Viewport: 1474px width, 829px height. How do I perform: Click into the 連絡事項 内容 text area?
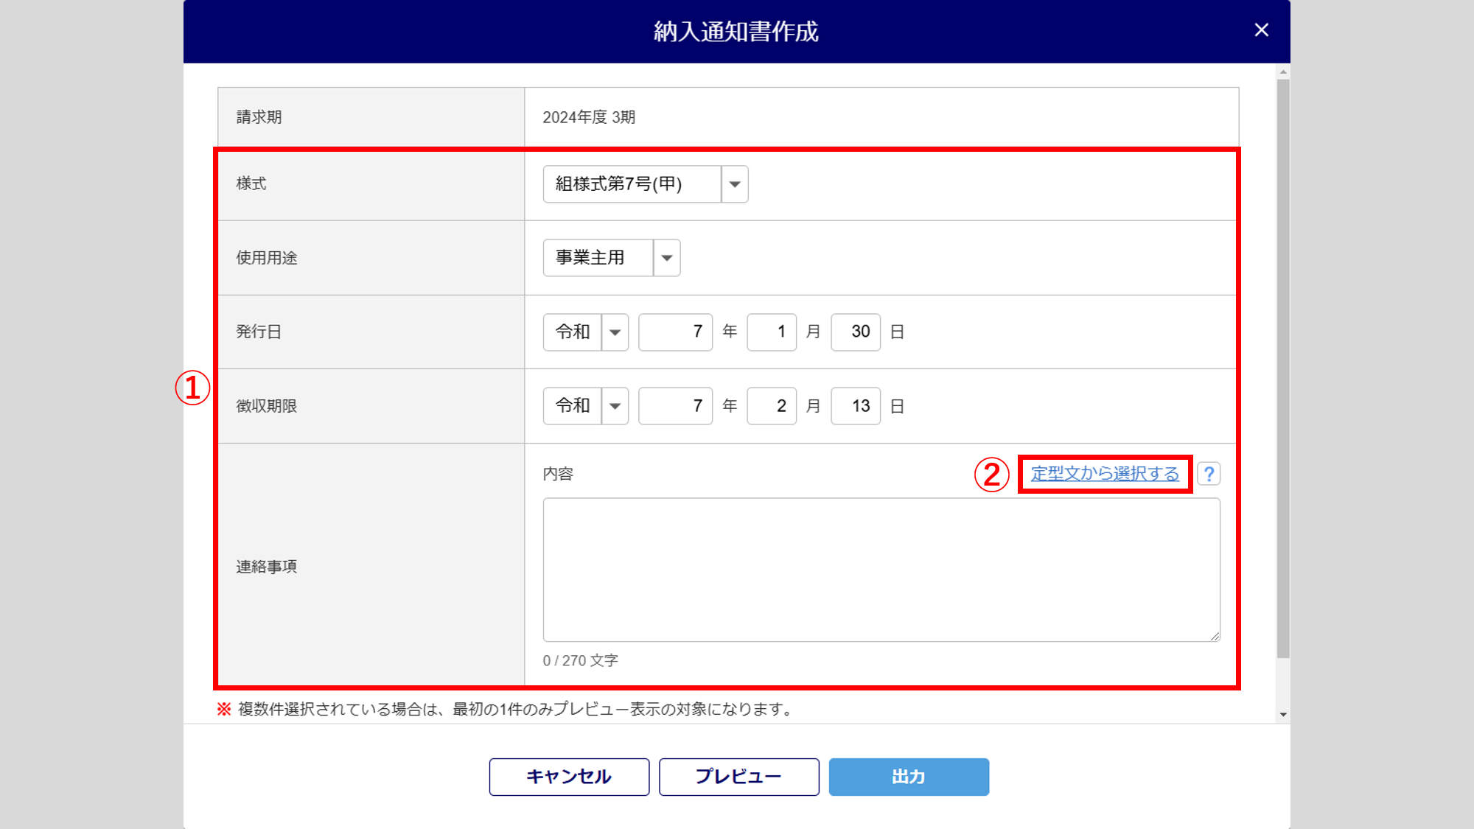tap(881, 569)
